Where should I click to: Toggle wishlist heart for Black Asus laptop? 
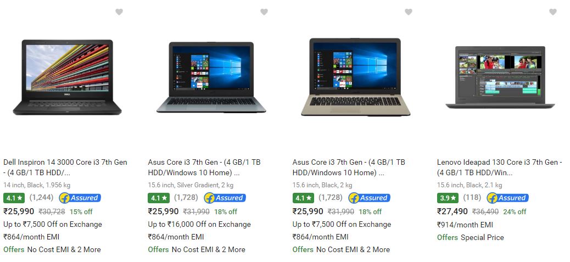[x=409, y=12]
